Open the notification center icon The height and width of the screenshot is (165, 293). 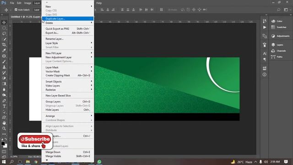[x=286, y=162]
